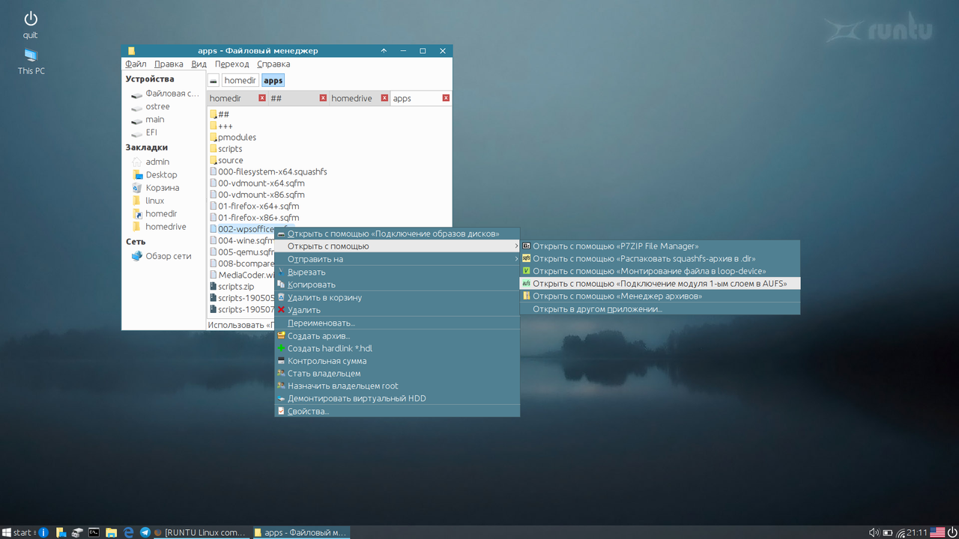Click apps - Файловый менеджер taskbar button
The image size is (959, 539).
tap(301, 532)
